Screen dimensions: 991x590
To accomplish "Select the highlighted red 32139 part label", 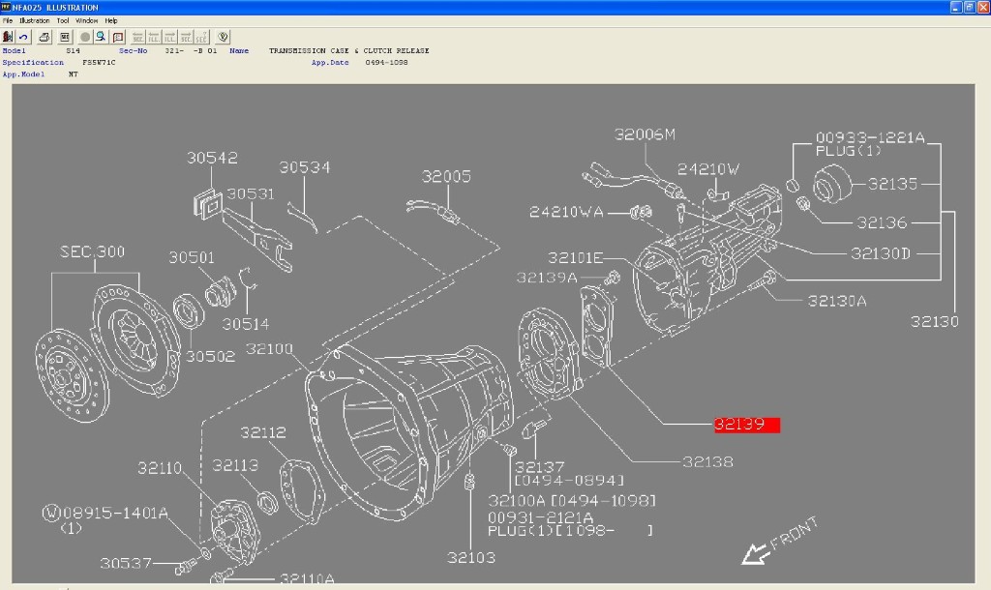I will click(x=746, y=425).
